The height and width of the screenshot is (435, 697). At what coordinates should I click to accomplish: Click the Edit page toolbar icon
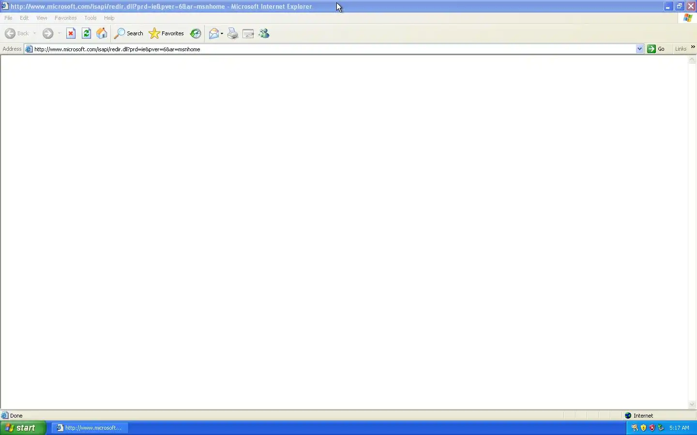248,33
